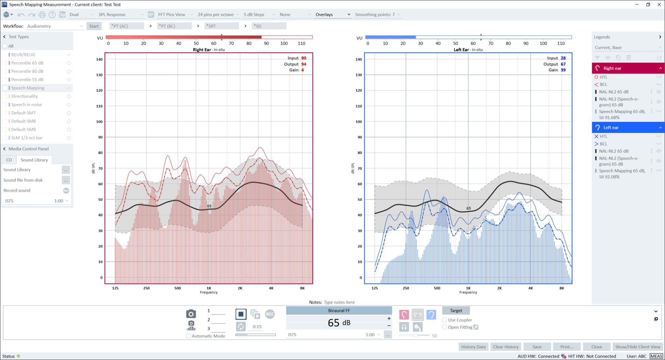The width and height of the screenshot is (665, 360).
Task: Select the camera snapshot icon
Action: pos(191,313)
